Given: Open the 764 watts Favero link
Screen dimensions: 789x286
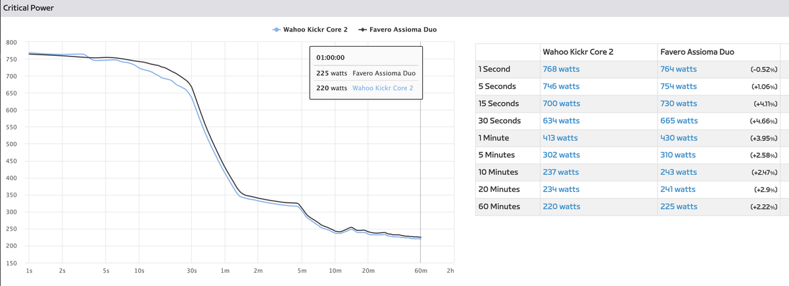Looking at the screenshot, I should pos(678,69).
